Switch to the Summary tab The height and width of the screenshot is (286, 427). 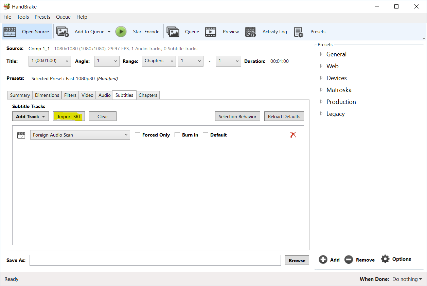point(20,95)
